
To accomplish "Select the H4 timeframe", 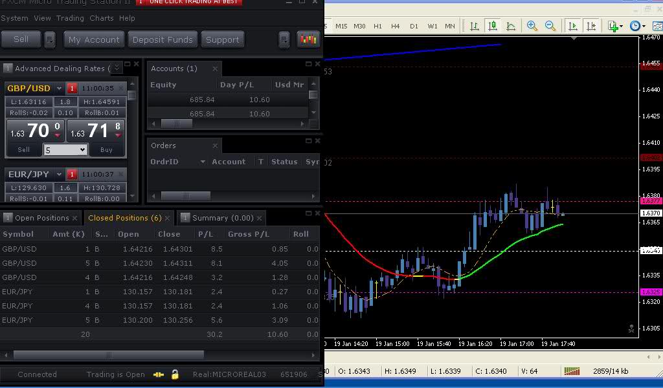I will (x=396, y=26).
